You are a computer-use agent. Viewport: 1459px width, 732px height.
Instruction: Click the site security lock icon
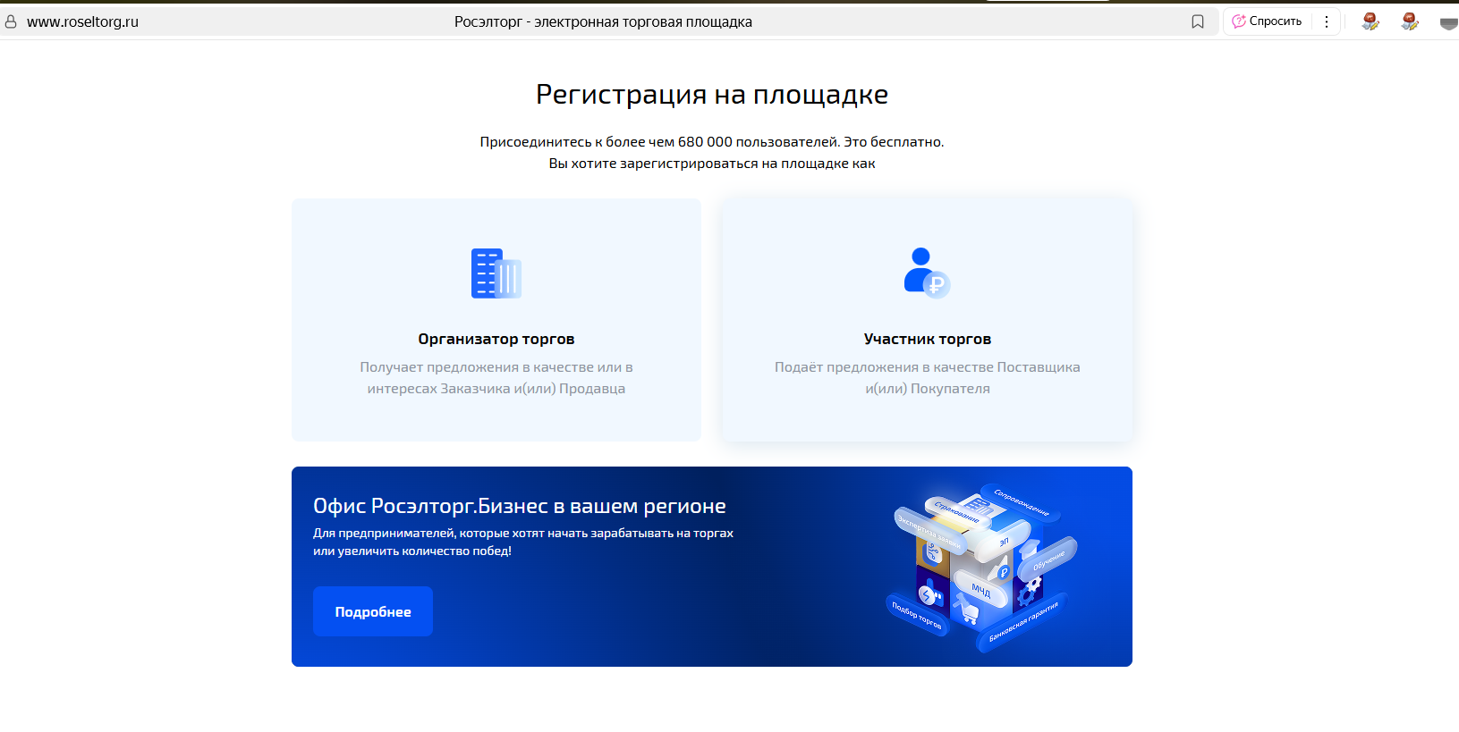(x=11, y=21)
